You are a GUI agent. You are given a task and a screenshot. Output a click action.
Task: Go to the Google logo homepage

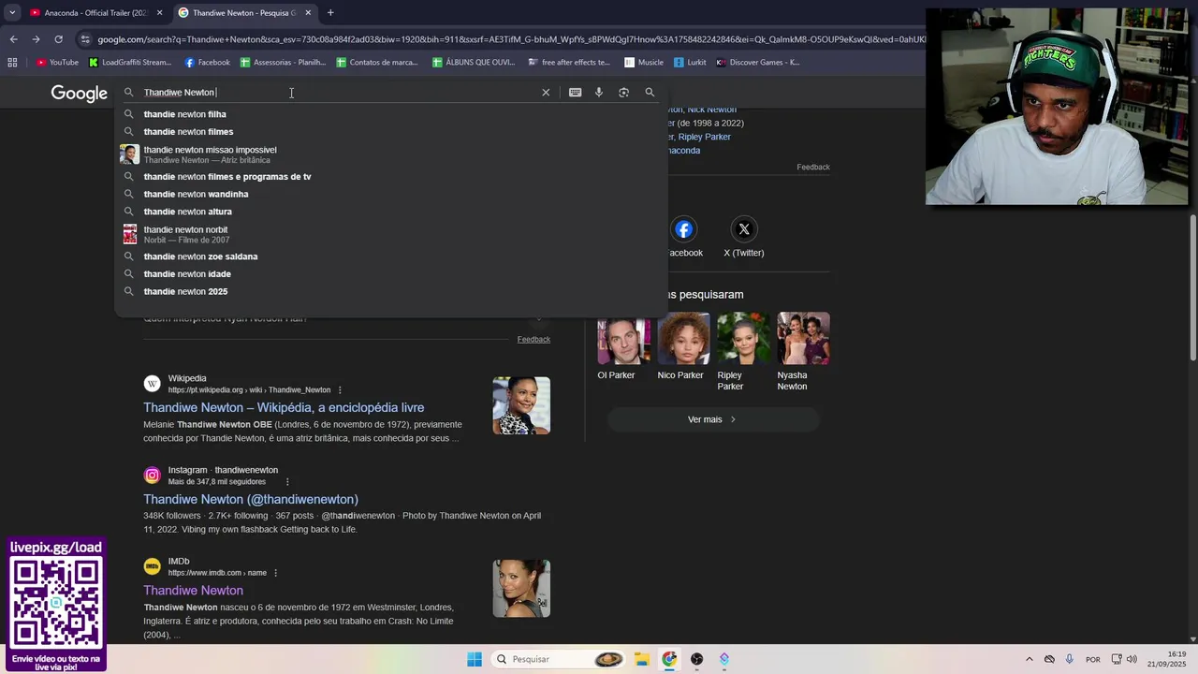80,94
